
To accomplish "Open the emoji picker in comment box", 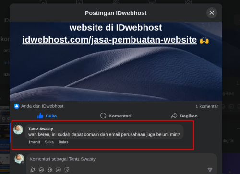I will (x=50, y=170).
